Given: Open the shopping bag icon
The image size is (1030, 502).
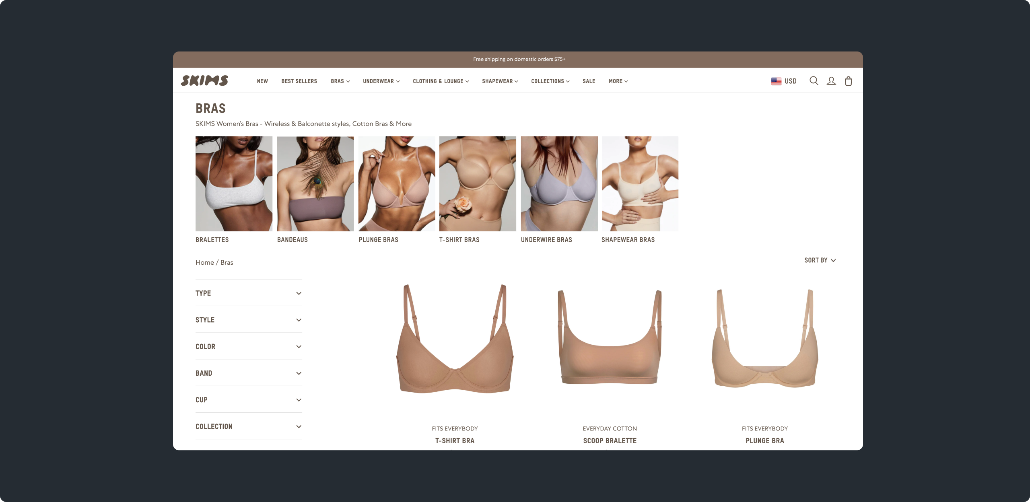Looking at the screenshot, I should [849, 81].
